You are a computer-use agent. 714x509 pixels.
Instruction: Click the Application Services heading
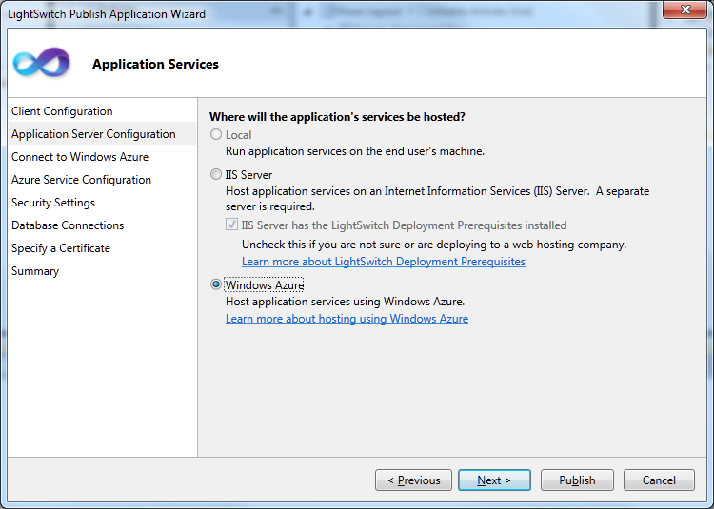coord(155,64)
